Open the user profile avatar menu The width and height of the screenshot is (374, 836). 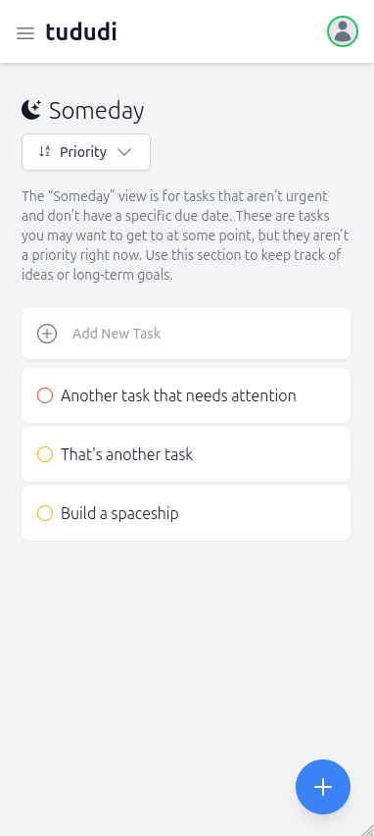click(x=342, y=31)
